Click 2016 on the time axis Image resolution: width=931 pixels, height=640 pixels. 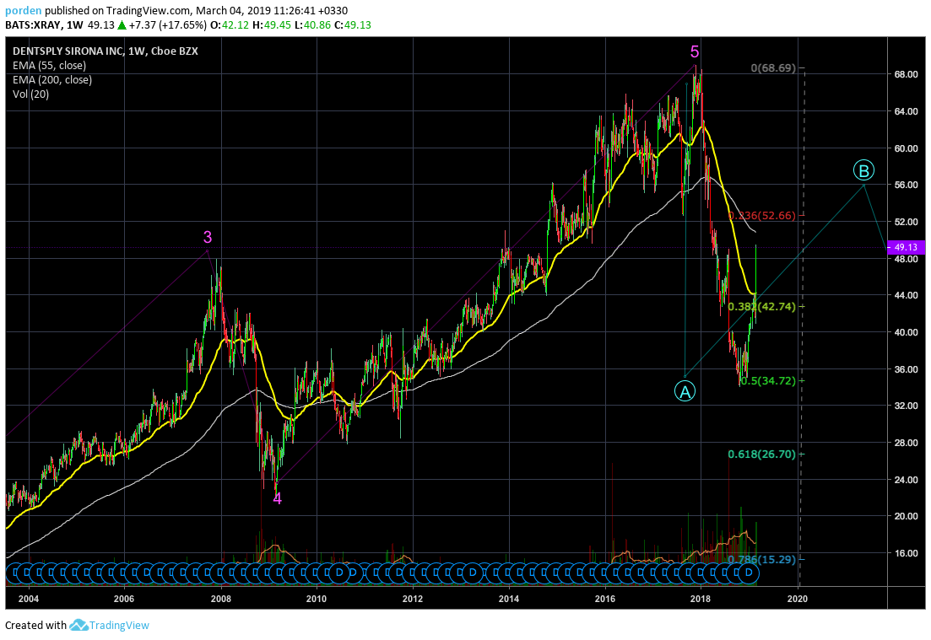pos(605,599)
